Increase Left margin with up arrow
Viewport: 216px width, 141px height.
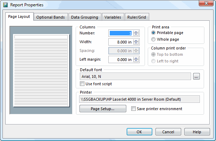tap(136, 58)
